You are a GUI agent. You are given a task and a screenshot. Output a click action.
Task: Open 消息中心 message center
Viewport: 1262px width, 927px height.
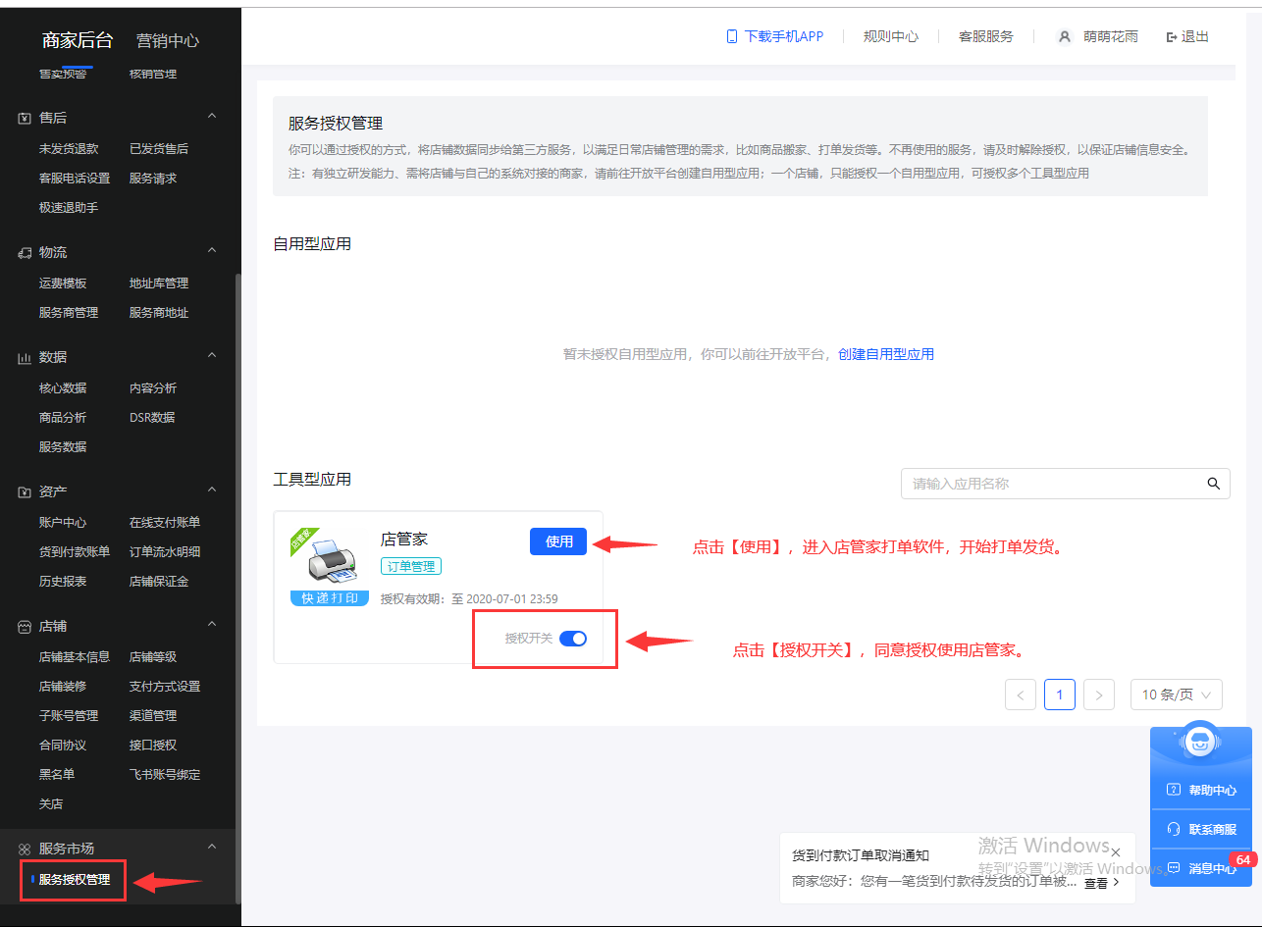click(1201, 868)
